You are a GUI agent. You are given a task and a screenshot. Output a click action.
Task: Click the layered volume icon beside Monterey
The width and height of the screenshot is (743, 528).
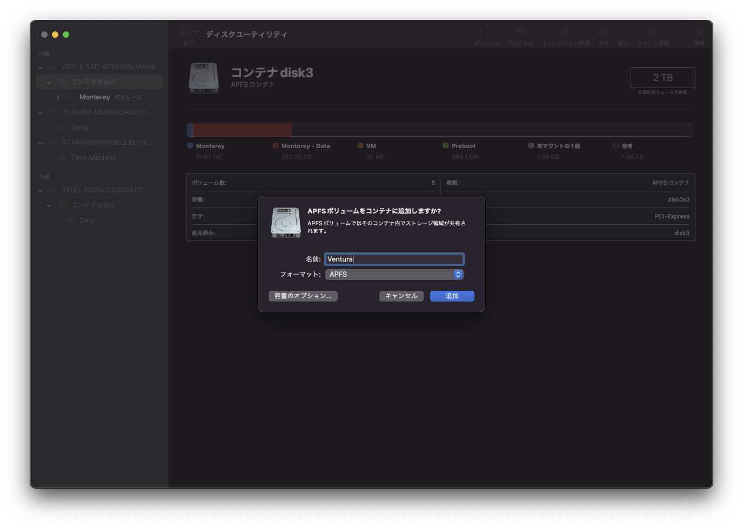pos(70,97)
